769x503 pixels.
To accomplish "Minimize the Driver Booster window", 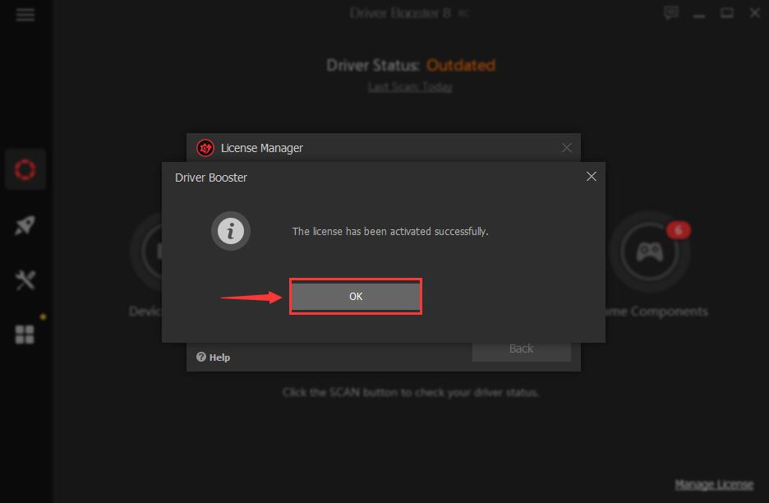I will tap(699, 13).
